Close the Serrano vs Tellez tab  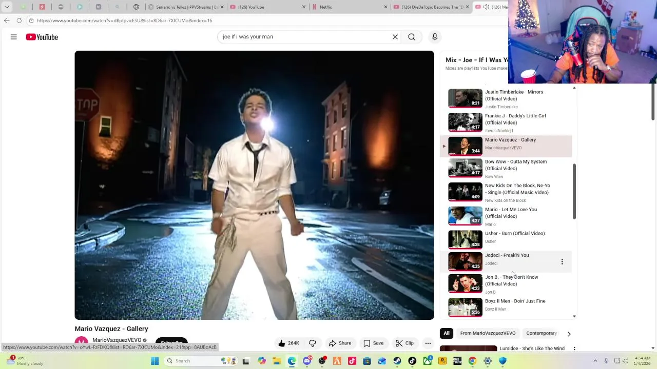[222, 7]
